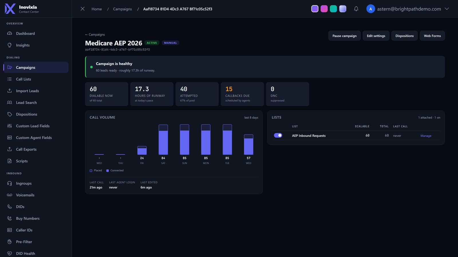Click the Callbacks Due stat card
The image size is (458, 257).
point(242,94)
